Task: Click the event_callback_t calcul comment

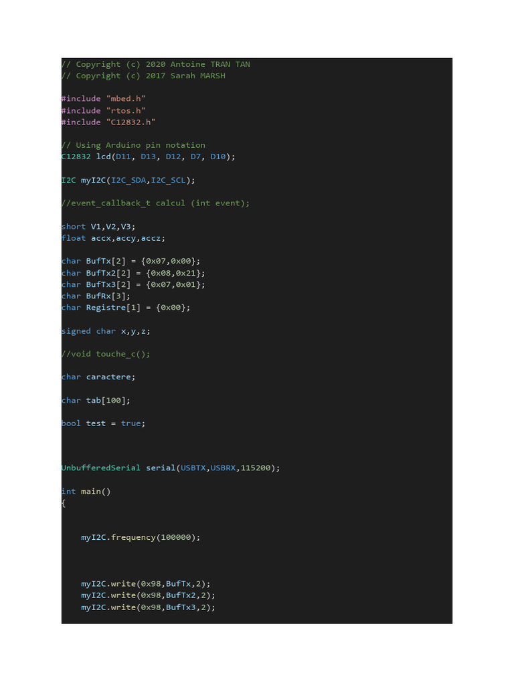Action: pos(155,203)
